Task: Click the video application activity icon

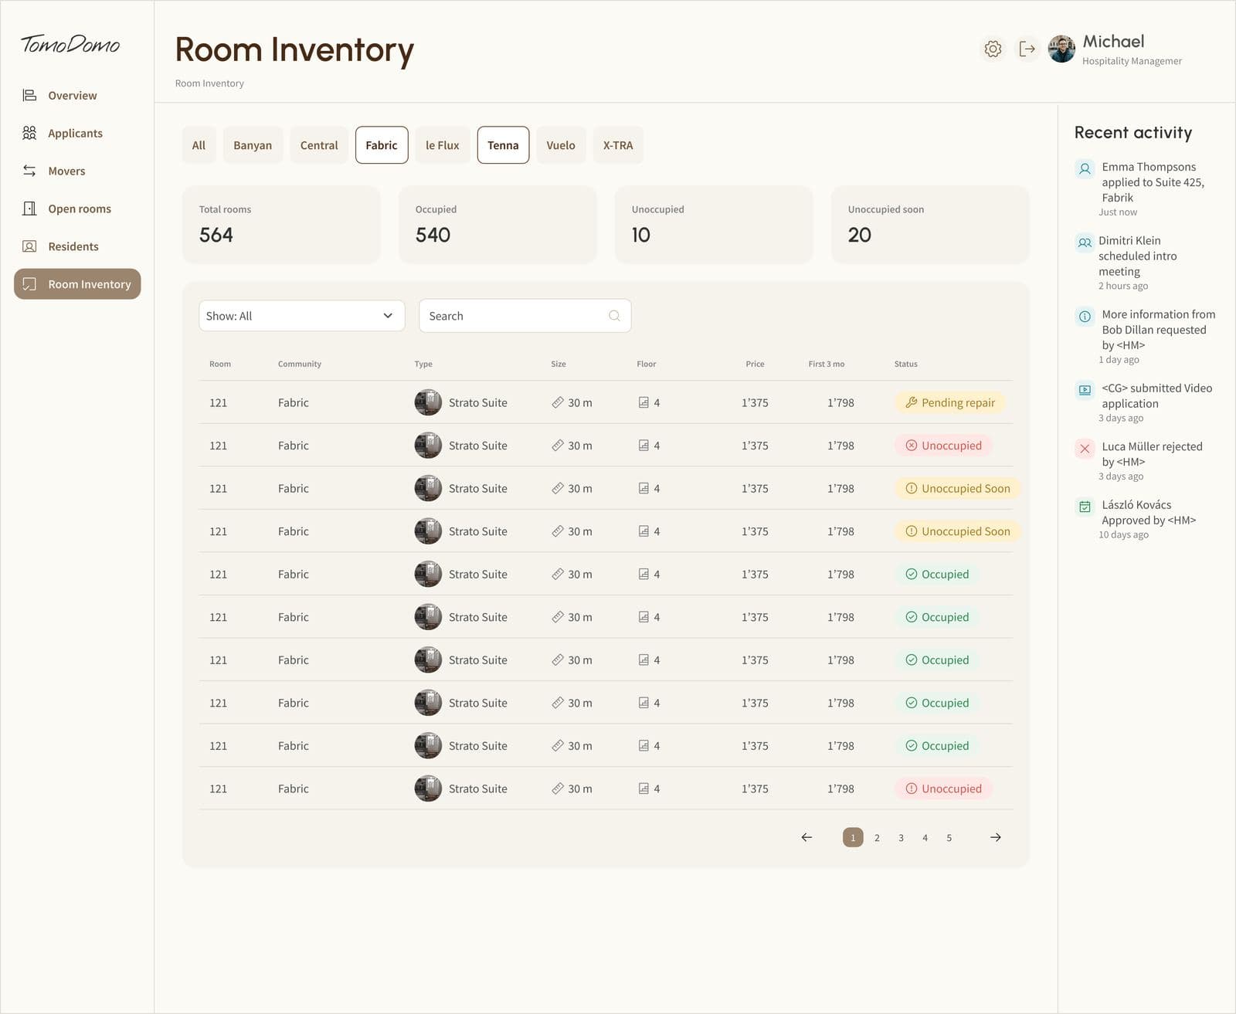Action: pyautogui.click(x=1085, y=390)
